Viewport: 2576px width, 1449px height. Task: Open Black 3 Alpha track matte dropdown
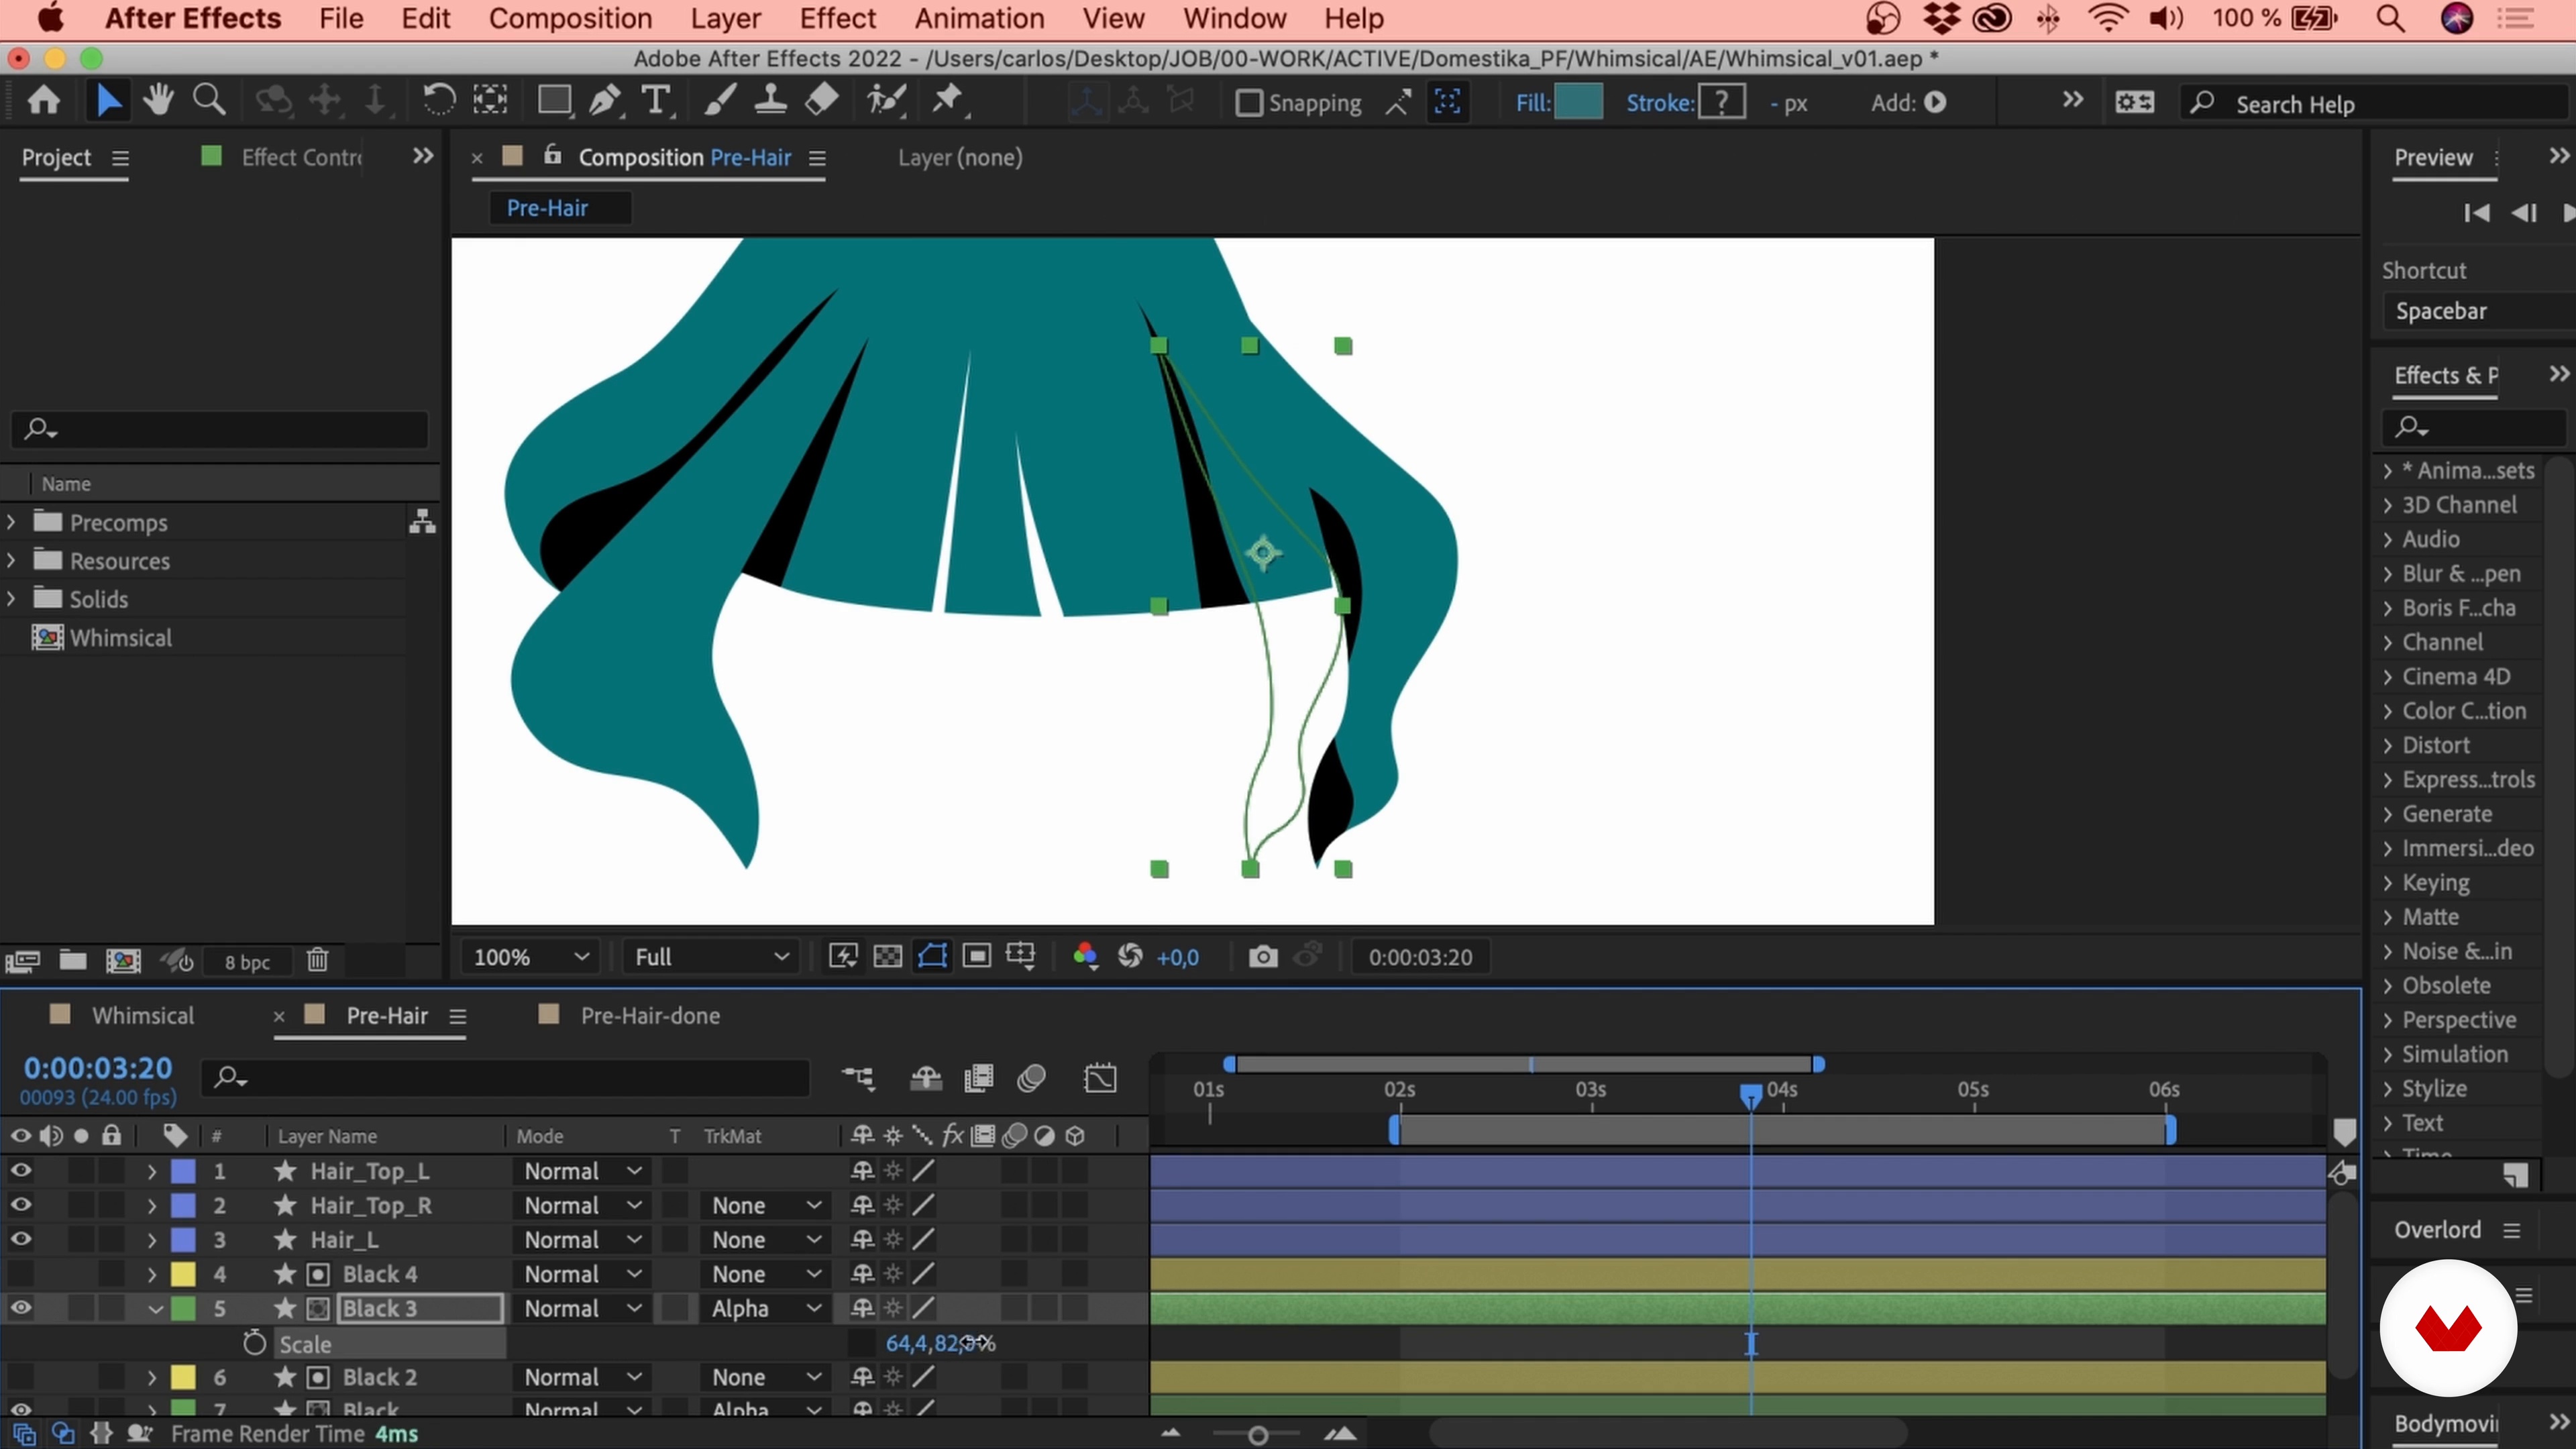(765, 1308)
